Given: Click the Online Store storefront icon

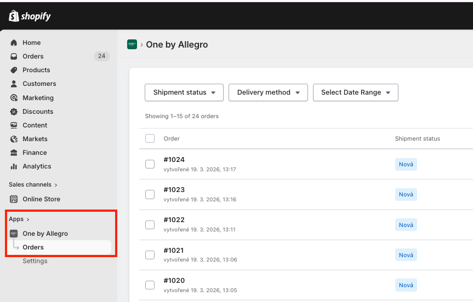Looking at the screenshot, I should point(14,199).
